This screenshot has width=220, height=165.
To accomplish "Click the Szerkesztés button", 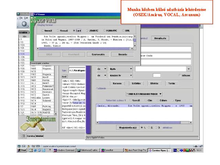I will pyautogui.click(x=98, y=54).
